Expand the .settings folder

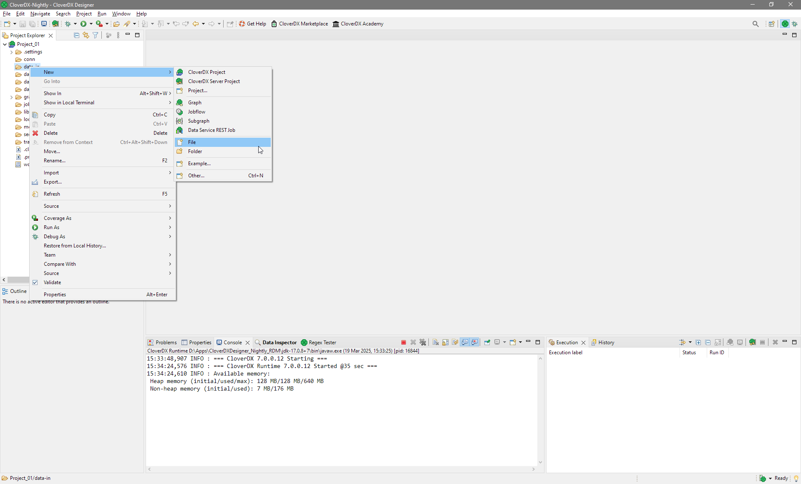pyautogui.click(x=11, y=52)
